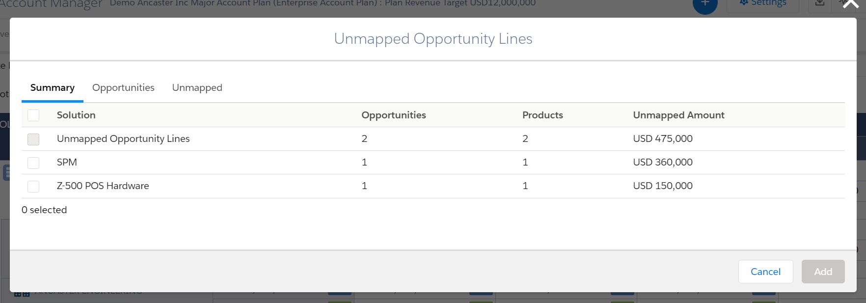The width and height of the screenshot is (866, 303).
Task: Click the Unmapped Amount column header
Action: point(678,115)
